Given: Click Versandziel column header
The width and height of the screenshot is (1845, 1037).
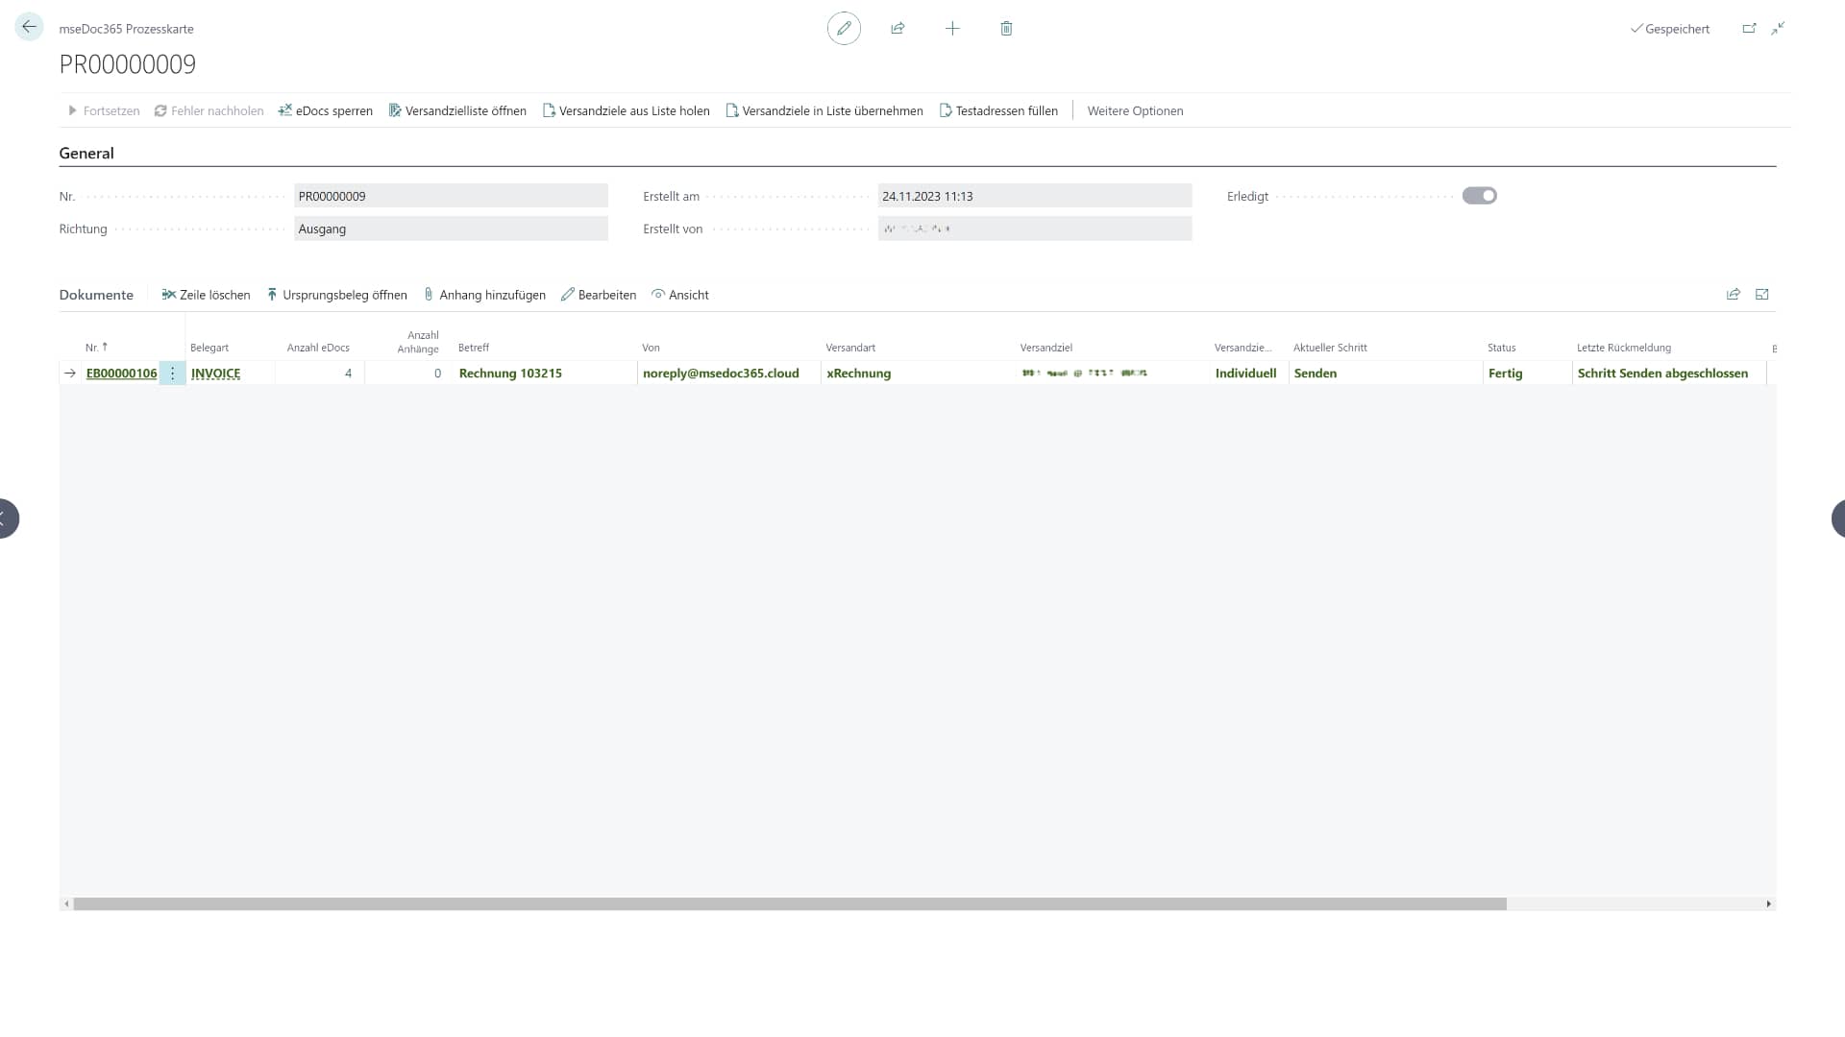Looking at the screenshot, I should click(1046, 348).
